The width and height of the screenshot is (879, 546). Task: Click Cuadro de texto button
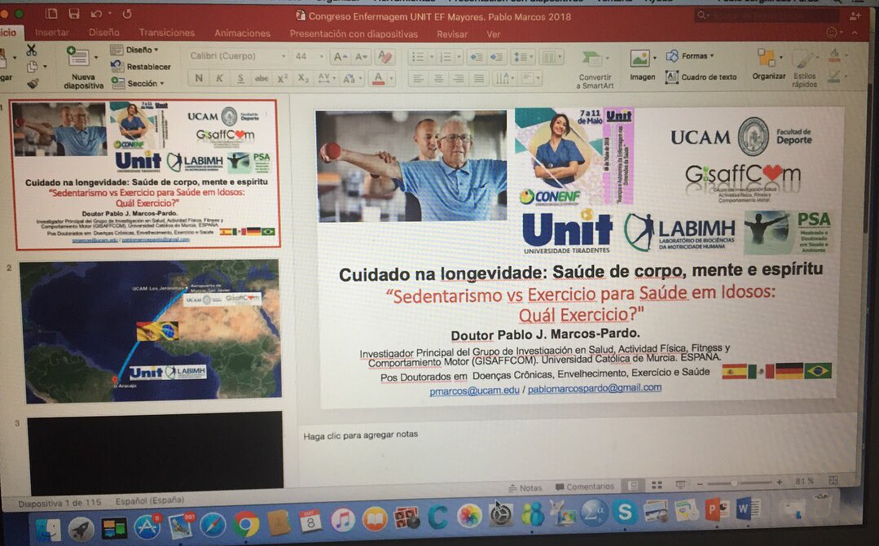(701, 76)
